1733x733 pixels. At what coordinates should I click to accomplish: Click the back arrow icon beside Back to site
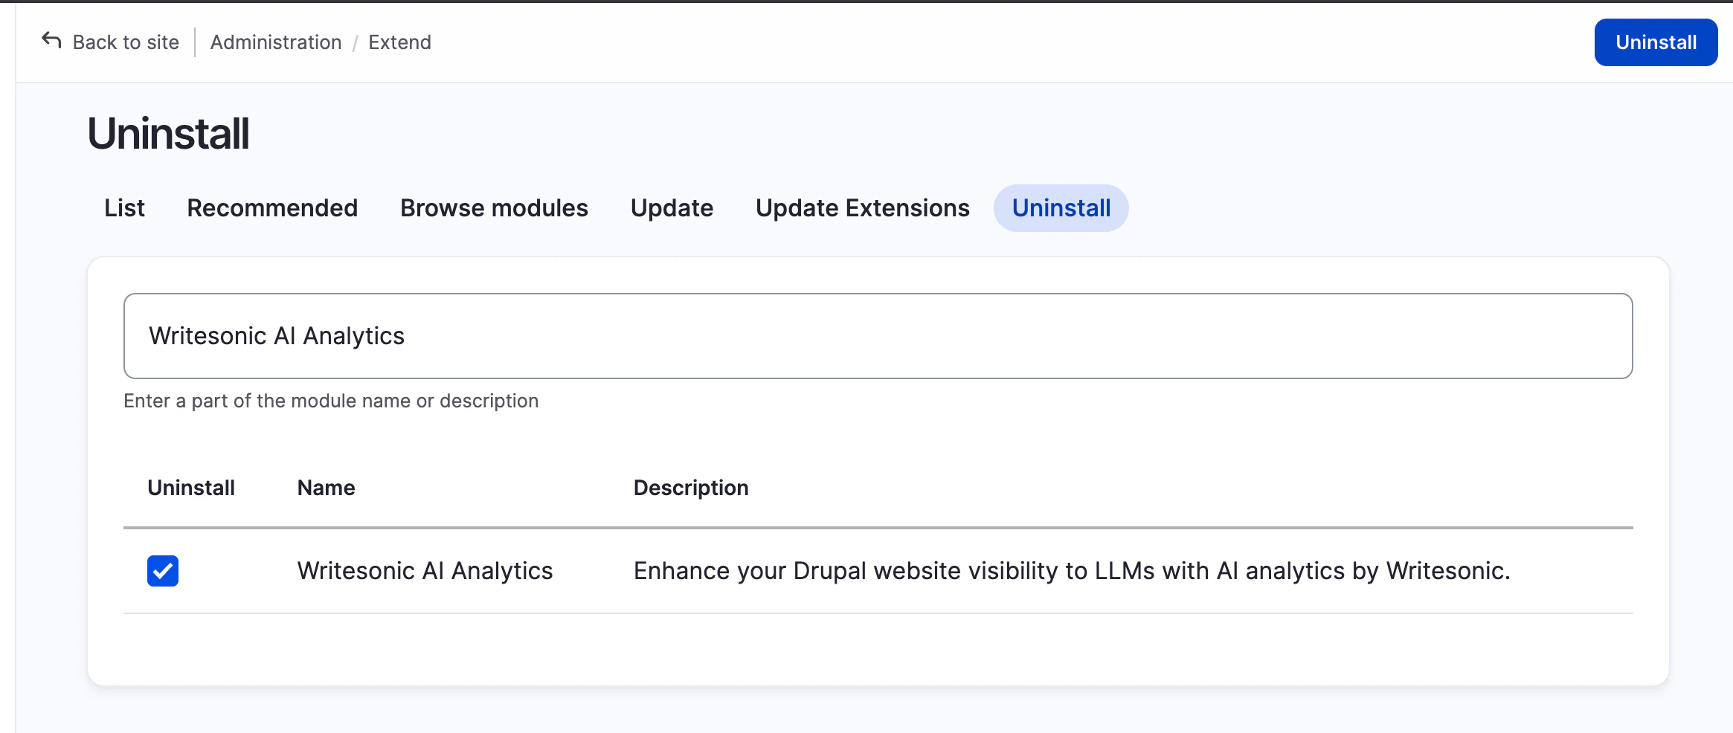click(51, 41)
